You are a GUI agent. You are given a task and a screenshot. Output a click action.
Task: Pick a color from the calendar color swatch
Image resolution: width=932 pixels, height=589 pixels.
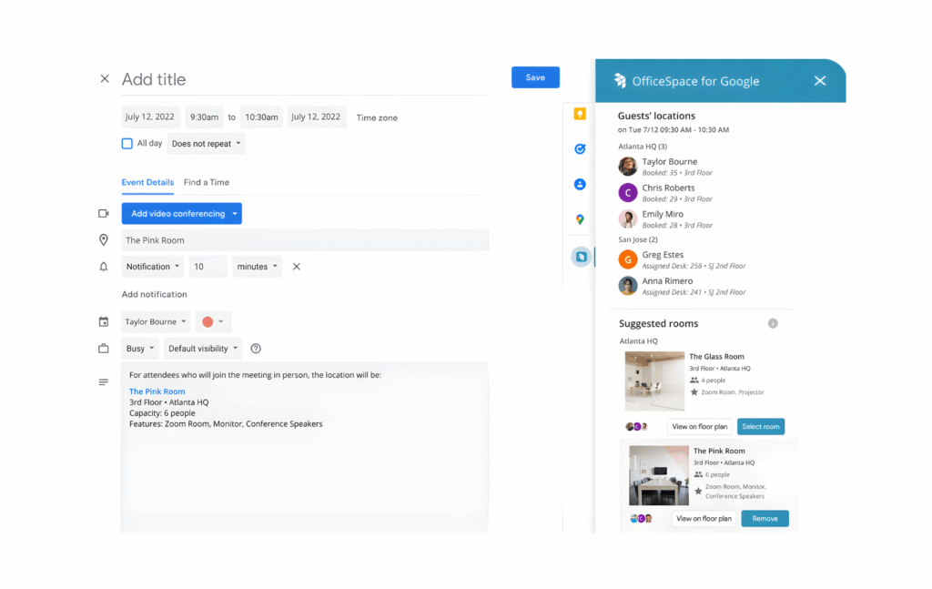point(208,321)
